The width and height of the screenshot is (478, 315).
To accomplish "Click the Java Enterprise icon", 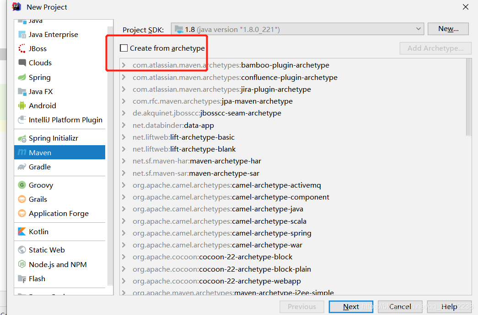I will click(x=22, y=35).
